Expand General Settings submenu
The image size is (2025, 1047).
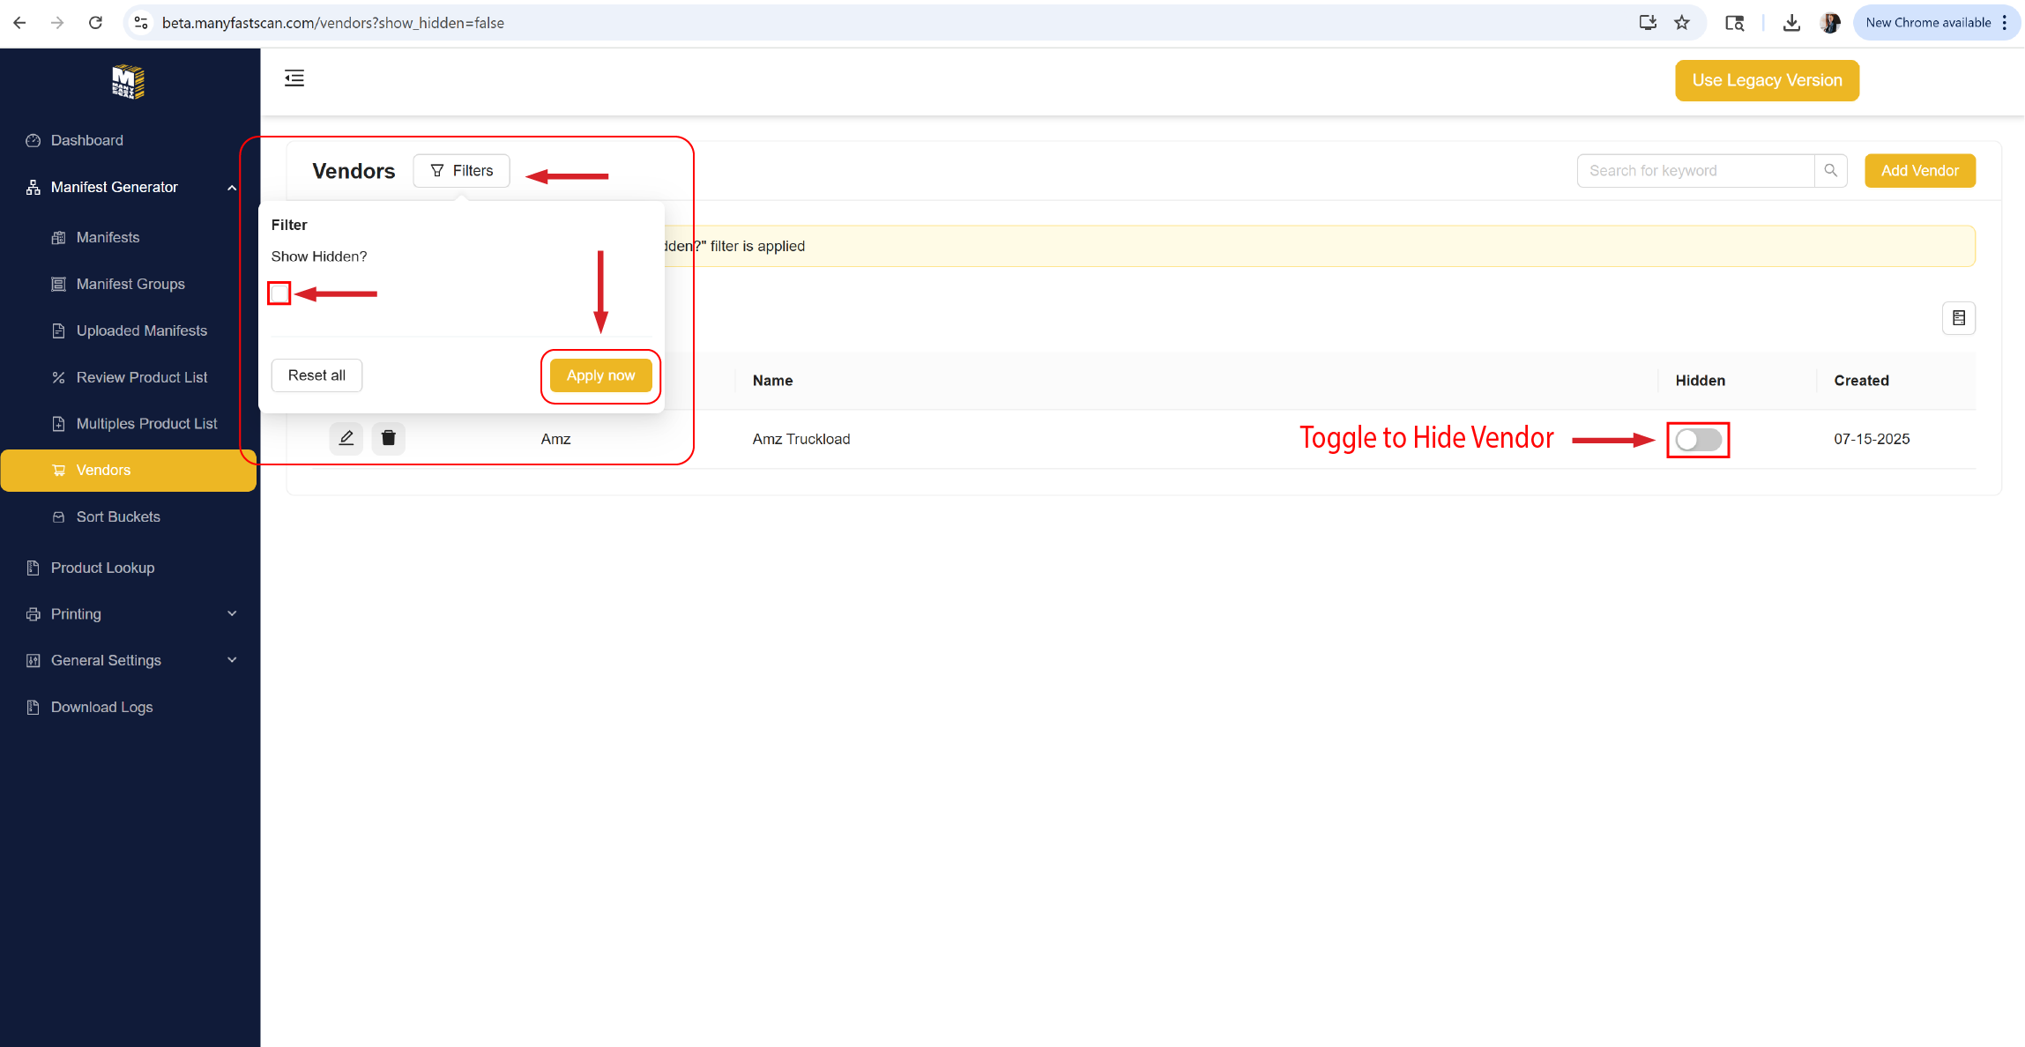click(x=231, y=661)
